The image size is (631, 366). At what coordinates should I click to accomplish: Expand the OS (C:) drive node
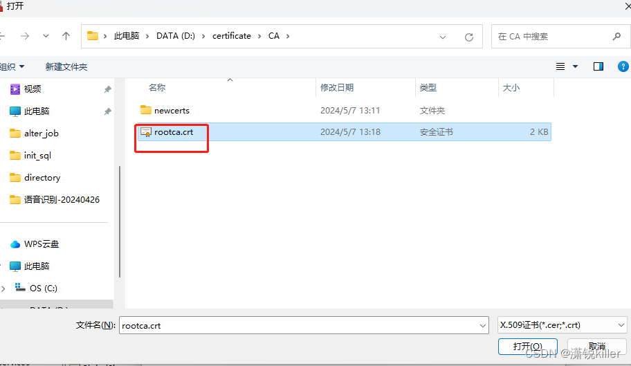point(3,289)
